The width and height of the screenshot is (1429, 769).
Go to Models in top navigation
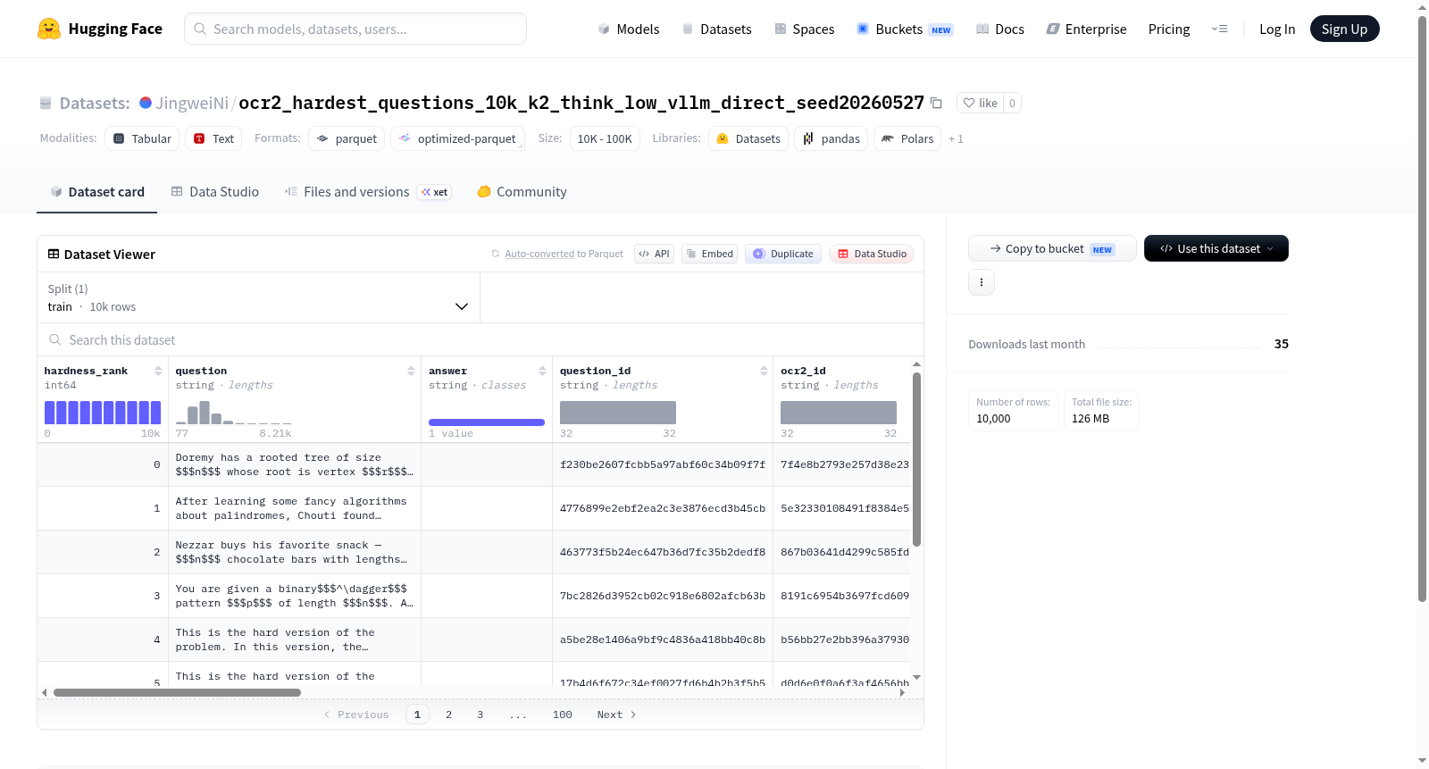pyautogui.click(x=629, y=29)
